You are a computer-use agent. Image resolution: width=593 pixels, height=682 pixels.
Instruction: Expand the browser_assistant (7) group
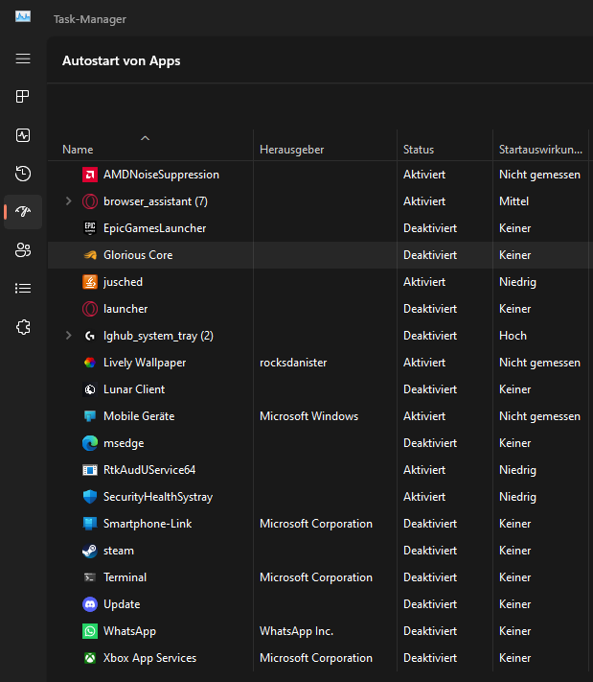tap(68, 201)
